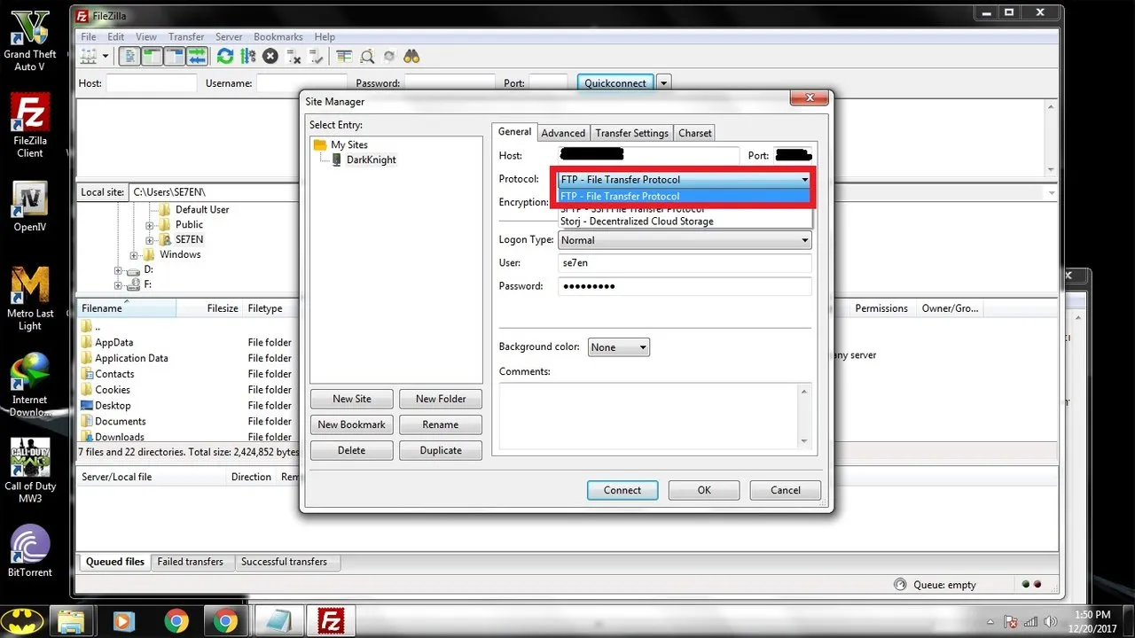Image resolution: width=1135 pixels, height=638 pixels.
Task: Toggle synchronized browsing toolbar icon
Action: point(388,57)
